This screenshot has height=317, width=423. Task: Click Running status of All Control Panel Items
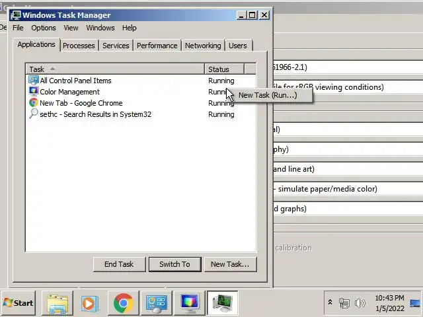point(221,81)
